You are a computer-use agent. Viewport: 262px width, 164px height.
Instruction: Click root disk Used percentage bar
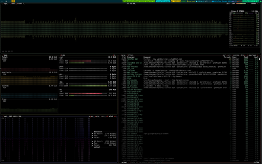(88, 61)
